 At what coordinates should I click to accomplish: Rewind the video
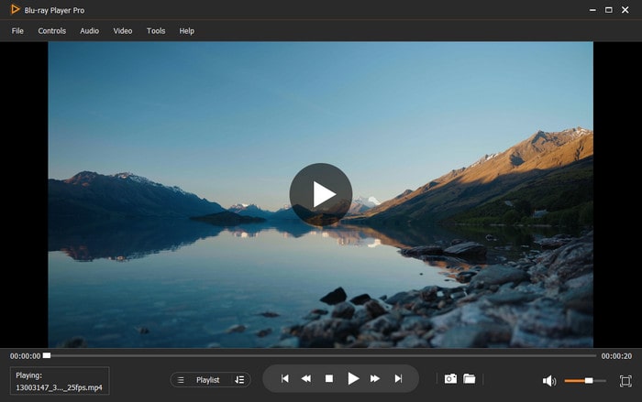pyautogui.click(x=306, y=379)
